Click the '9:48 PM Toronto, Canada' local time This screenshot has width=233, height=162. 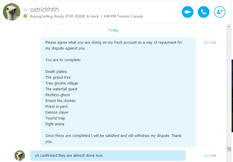pyautogui.click(x=123, y=16)
